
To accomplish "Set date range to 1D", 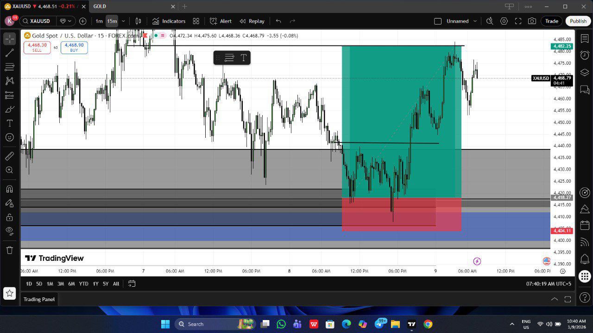I will pos(29,284).
